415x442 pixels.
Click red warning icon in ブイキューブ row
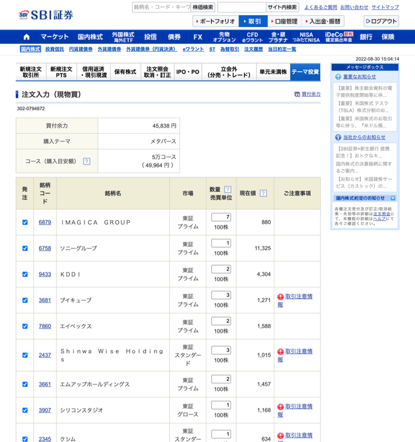(x=280, y=297)
